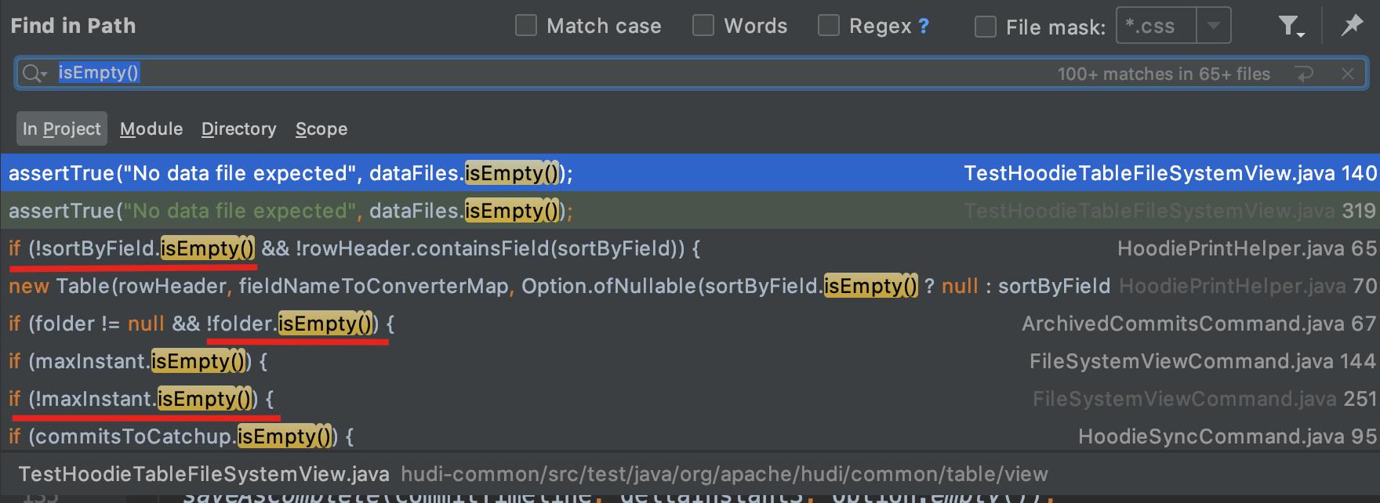The height and width of the screenshot is (503, 1380).
Task: Select result HoodiePrintHelper.java 65
Action: click(x=690, y=248)
